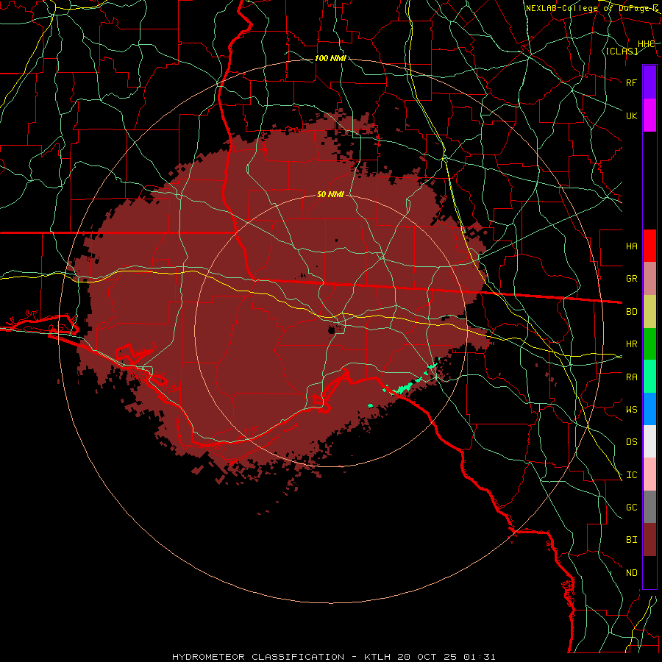Click the GR legend label
This screenshot has height=662, width=662.
632,279
